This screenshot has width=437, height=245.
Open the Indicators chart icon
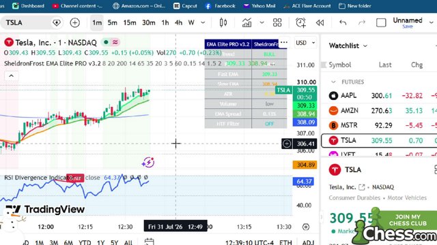[246, 22]
